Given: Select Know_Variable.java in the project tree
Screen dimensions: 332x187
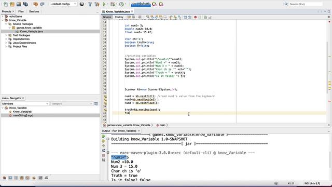Looking at the screenshot, I should (x=31, y=31).
